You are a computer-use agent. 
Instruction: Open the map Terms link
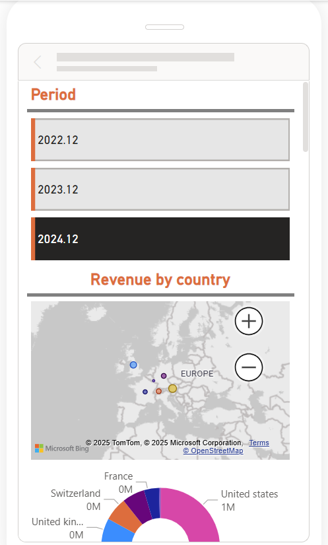coord(259,443)
